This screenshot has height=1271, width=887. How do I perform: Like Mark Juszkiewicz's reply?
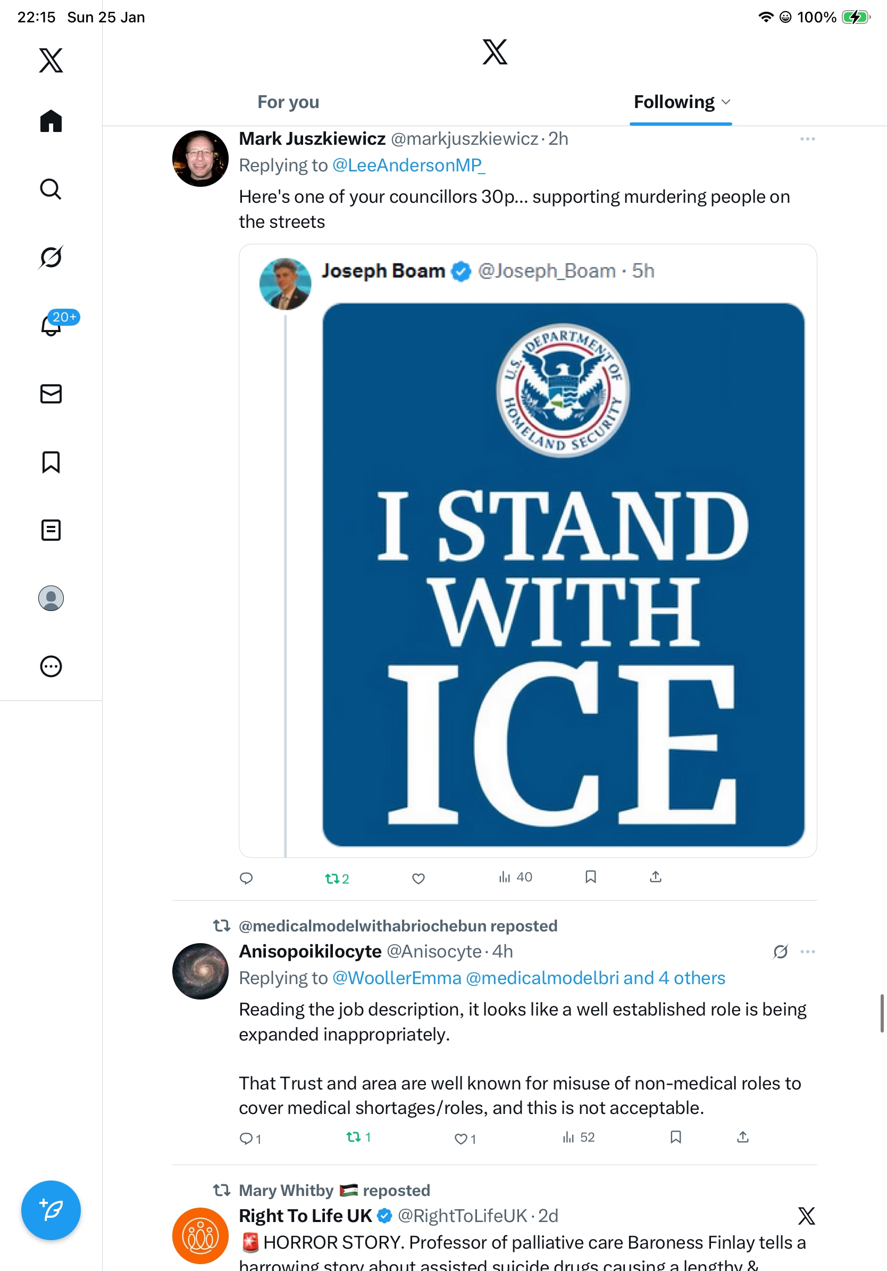419,879
